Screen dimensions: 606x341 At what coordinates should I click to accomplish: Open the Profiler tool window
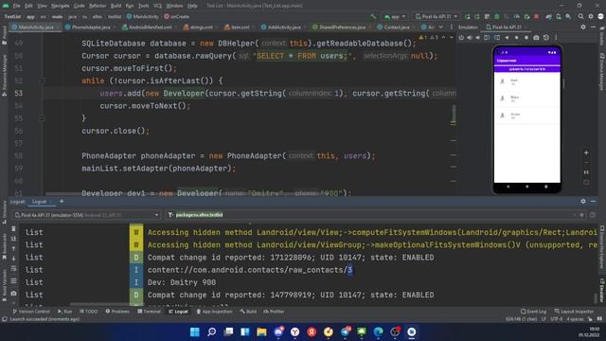point(274,312)
